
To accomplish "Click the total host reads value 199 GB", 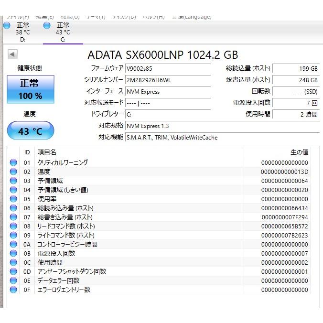I will click(x=296, y=69).
